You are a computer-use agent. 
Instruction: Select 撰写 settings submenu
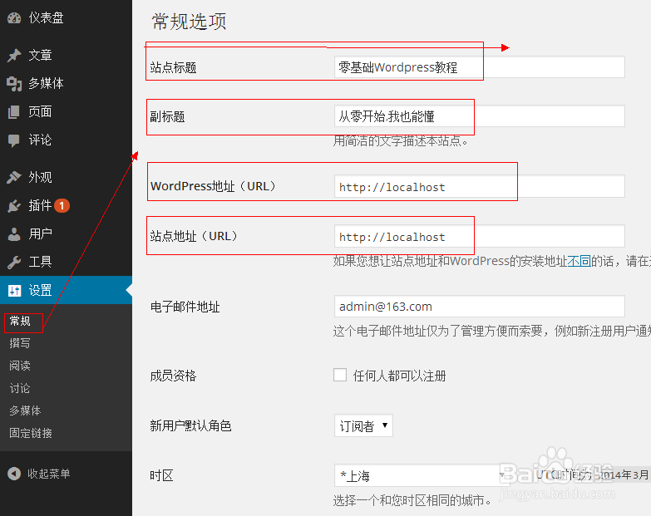click(20, 343)
